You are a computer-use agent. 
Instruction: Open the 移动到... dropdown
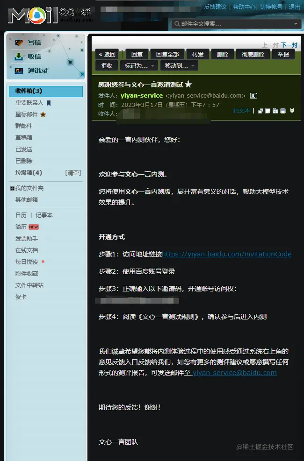[x=179, y=65]
